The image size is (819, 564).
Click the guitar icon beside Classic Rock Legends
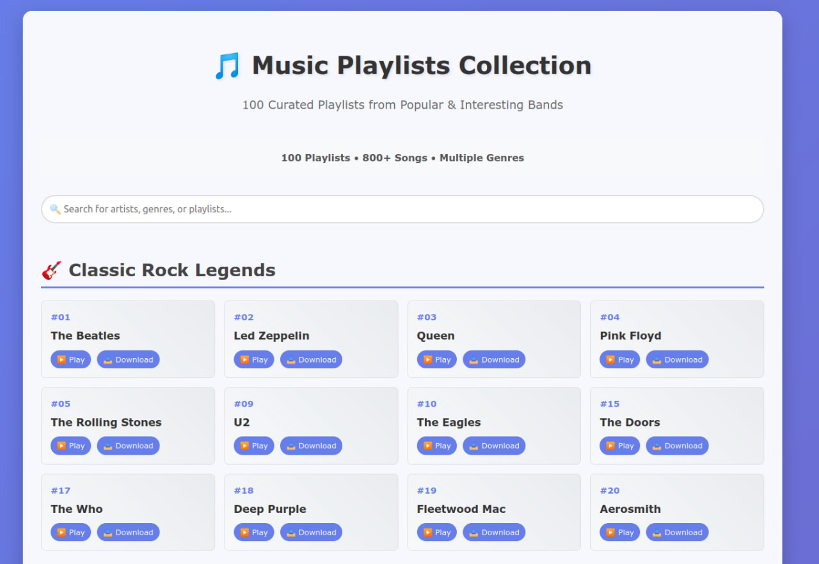point(52,270)
